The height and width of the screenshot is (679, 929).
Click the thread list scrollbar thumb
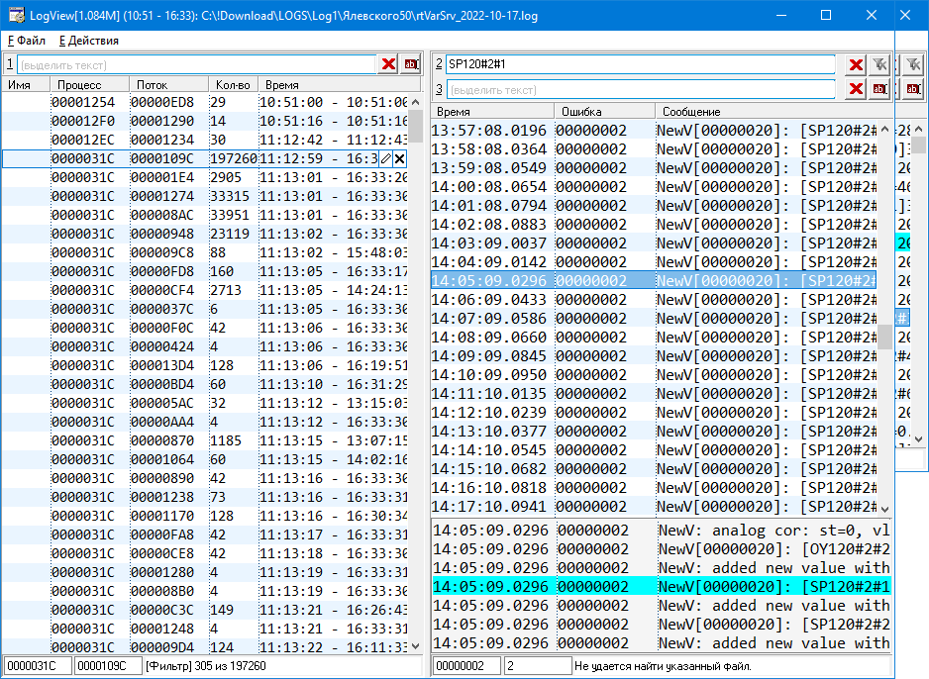click(x=415, y=126)
